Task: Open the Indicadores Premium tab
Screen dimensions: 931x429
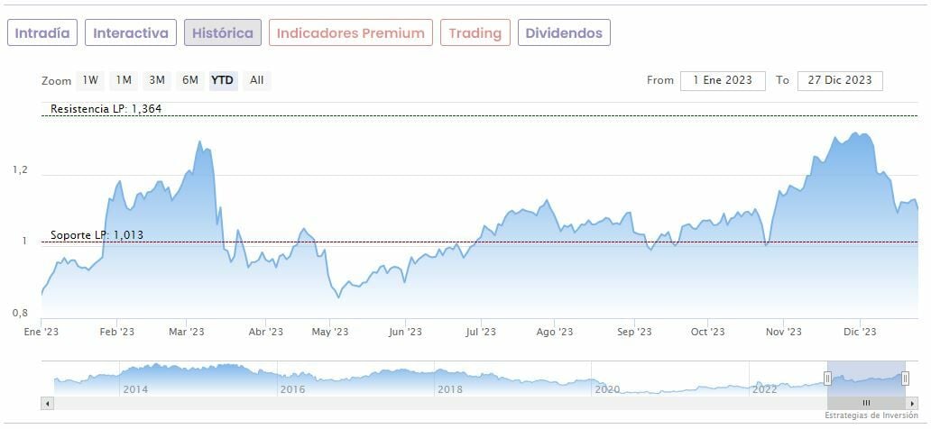Action: [350, 33]
